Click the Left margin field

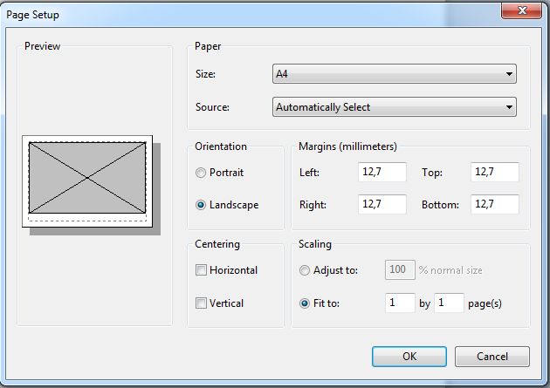[x=382, y=172]
